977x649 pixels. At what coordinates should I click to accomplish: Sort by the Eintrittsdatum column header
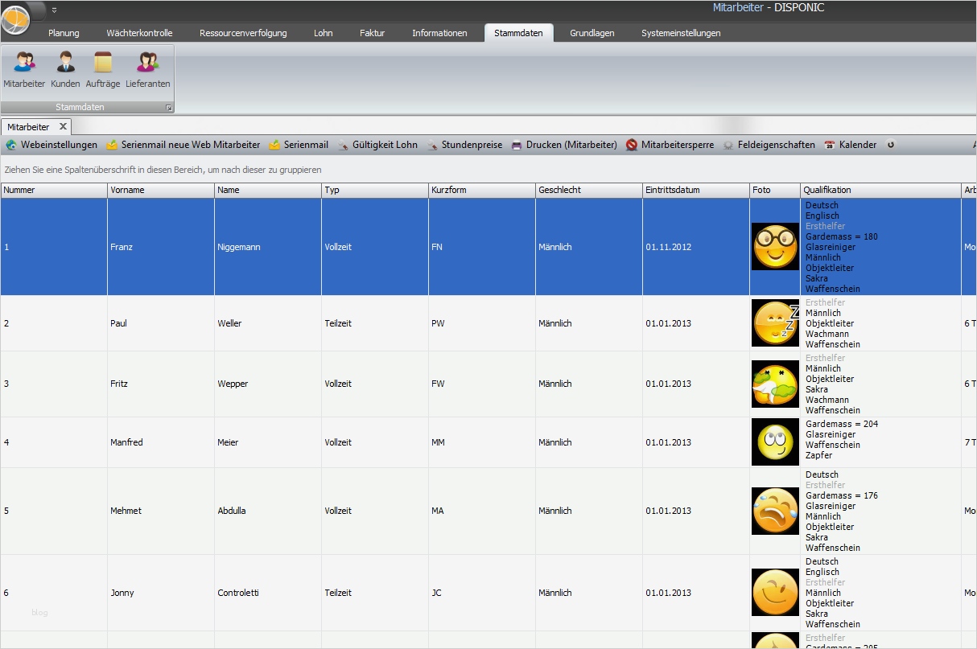(x=695, y=191)
